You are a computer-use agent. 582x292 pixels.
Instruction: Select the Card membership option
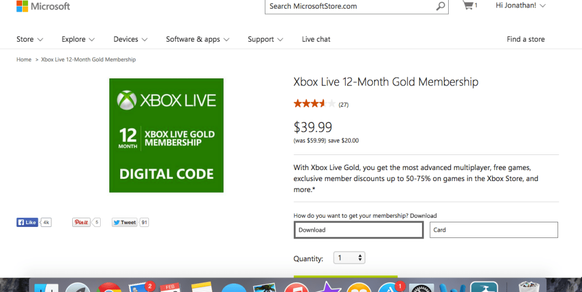coord(494,230)
